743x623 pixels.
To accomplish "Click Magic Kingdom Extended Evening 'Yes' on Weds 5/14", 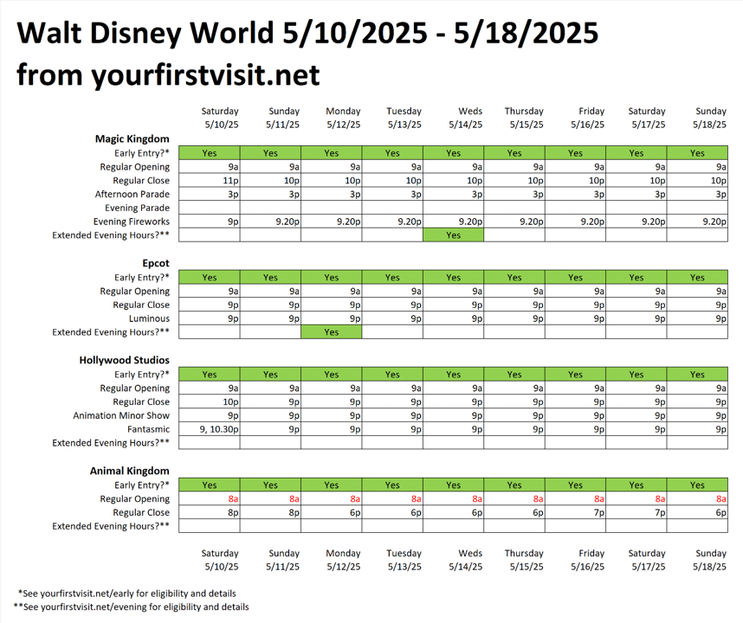I will point(454,235).
